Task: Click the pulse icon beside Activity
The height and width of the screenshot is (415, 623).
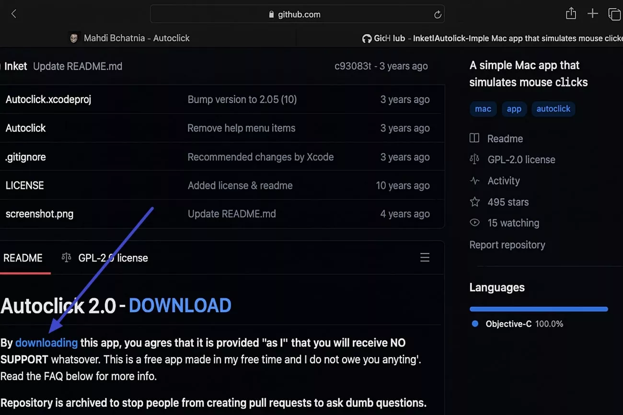Action: pyautogui.click(x=474, y=181)
